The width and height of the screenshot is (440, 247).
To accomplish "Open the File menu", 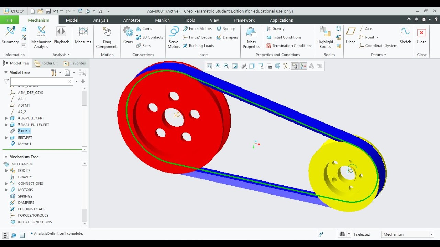I will pos(9,20).
